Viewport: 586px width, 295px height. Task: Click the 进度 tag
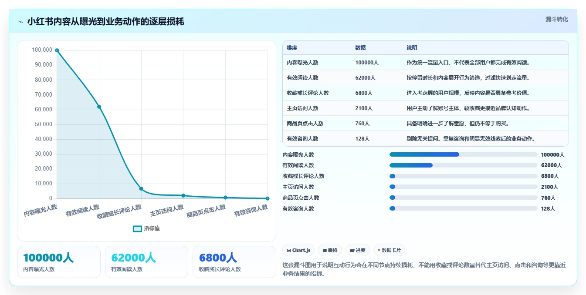pyautogui.click(x=358, y=250)
